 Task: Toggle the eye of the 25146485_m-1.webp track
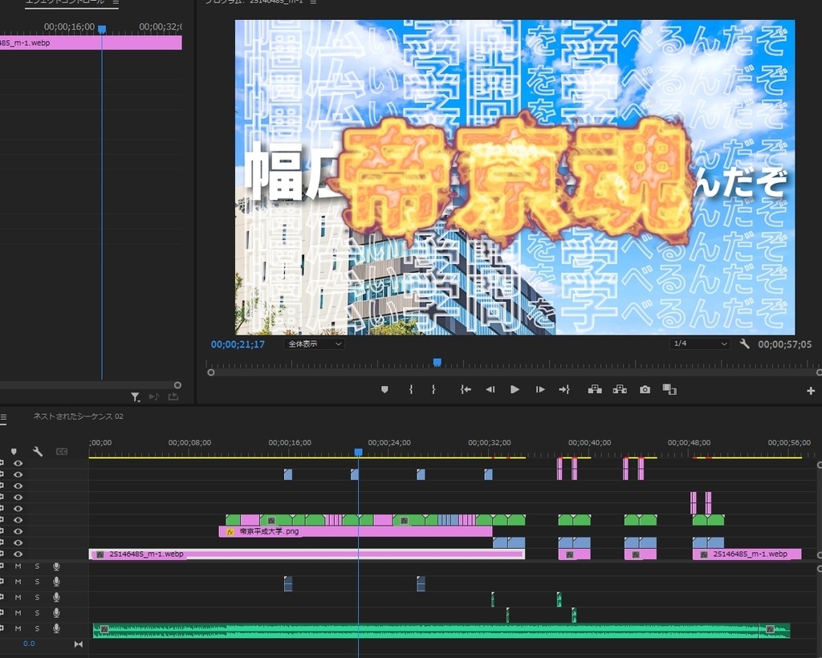18,554
